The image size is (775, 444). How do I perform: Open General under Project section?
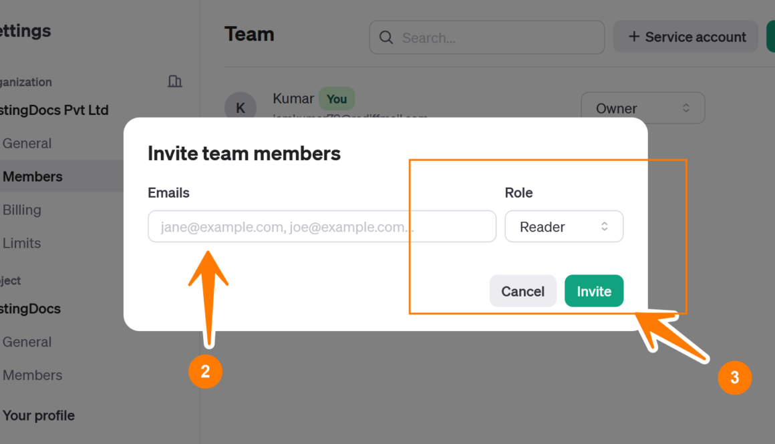[27, 342]
